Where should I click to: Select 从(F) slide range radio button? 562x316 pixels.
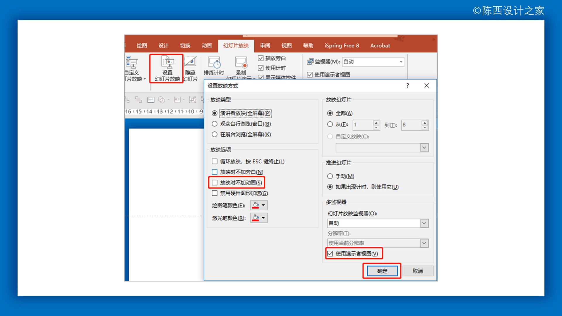(330, 124)
